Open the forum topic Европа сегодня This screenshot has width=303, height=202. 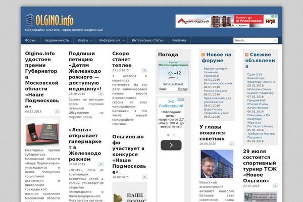pos(215,72)
